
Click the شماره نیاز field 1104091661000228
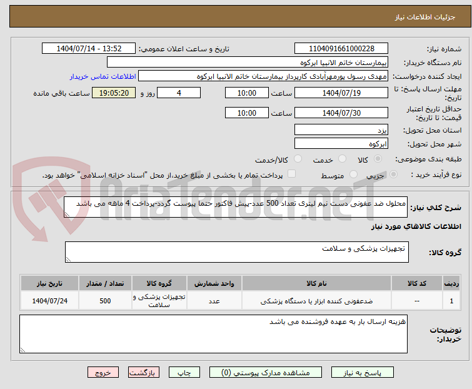pyautogui.click(x=341, y=49)
